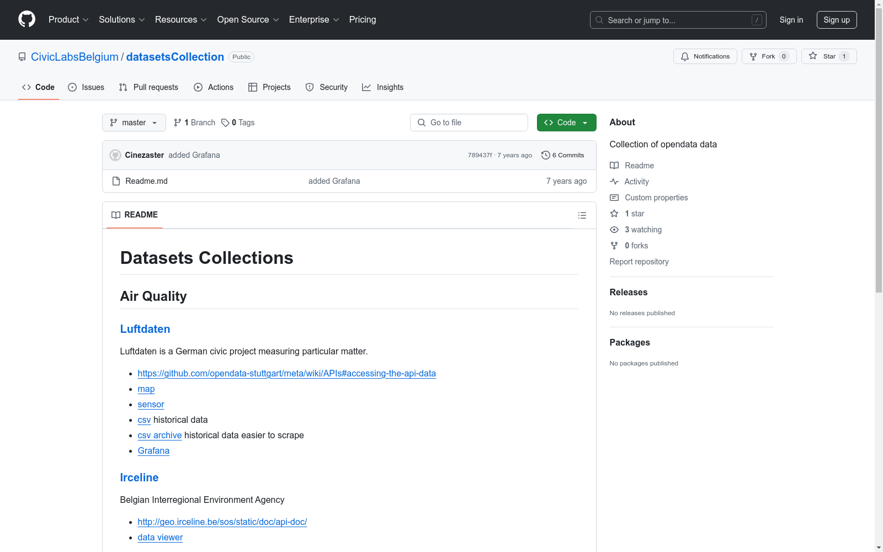Click the pulse icon beside Activity
The width and height of the screenshot is (883, 552).
coord(614,182)
